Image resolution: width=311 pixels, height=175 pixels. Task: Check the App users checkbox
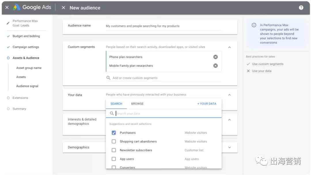(x=114, y=159)
